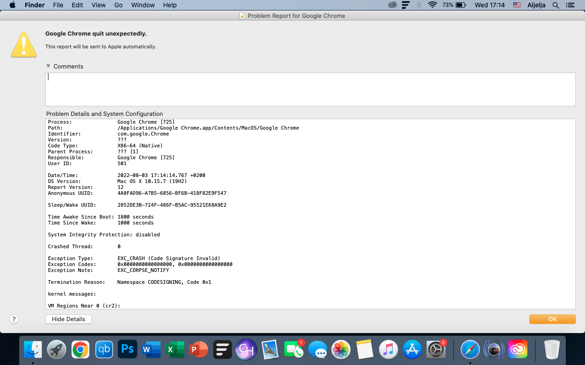Click 'Mac OS X 10.15.7 (19H2)' value
Viewport: 585px width, 365px height.
pyautogui.click(x=152, y=181)
